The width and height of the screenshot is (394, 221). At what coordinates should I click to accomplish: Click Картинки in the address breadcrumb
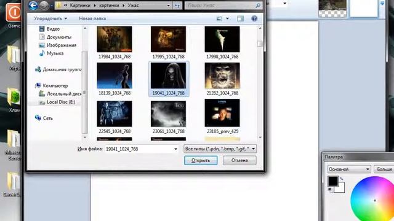coord(80,6)
